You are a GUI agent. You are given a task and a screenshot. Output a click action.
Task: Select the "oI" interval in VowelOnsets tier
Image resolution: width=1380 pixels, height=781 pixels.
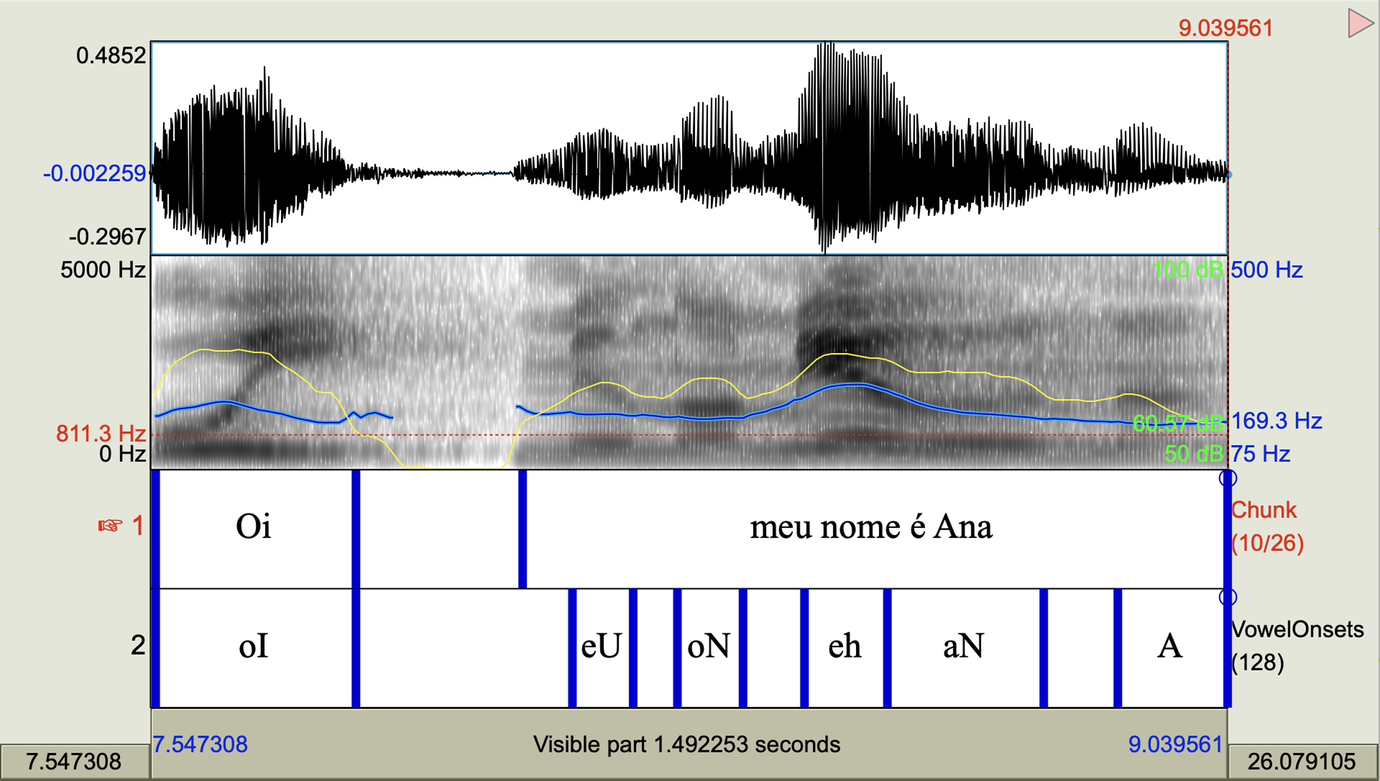tap(254, 646)
